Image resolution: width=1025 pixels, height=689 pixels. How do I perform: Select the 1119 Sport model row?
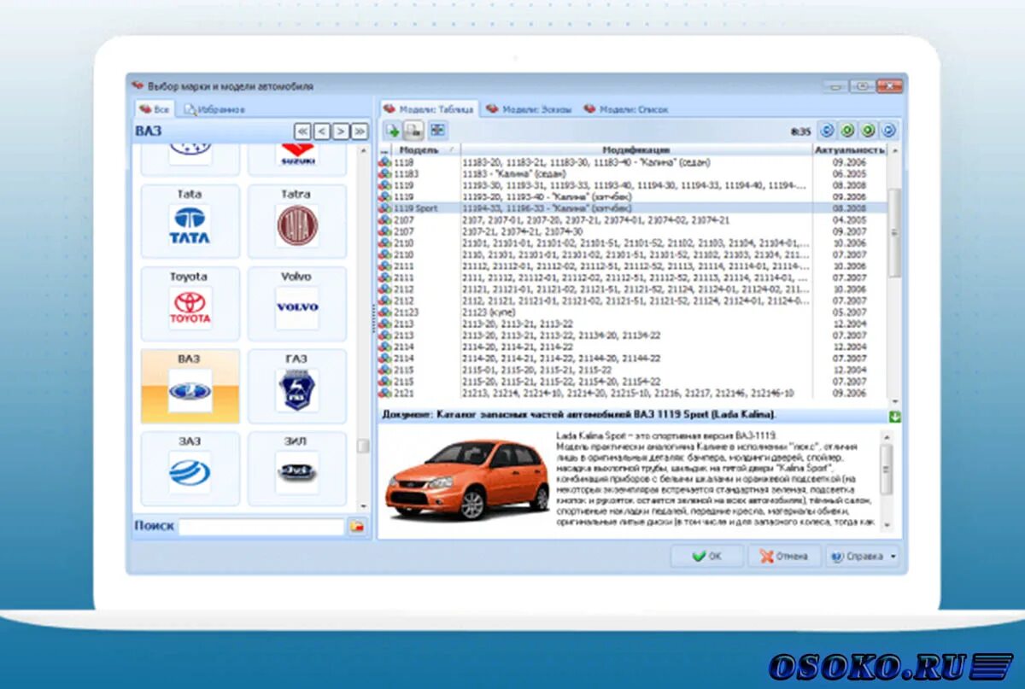tap(633, 208)
